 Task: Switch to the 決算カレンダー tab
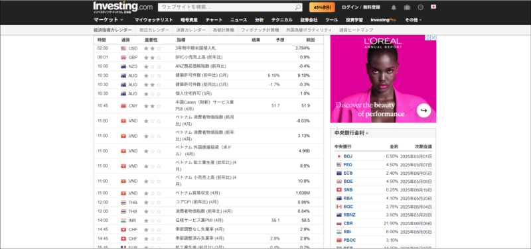click(x=190, y=30)
